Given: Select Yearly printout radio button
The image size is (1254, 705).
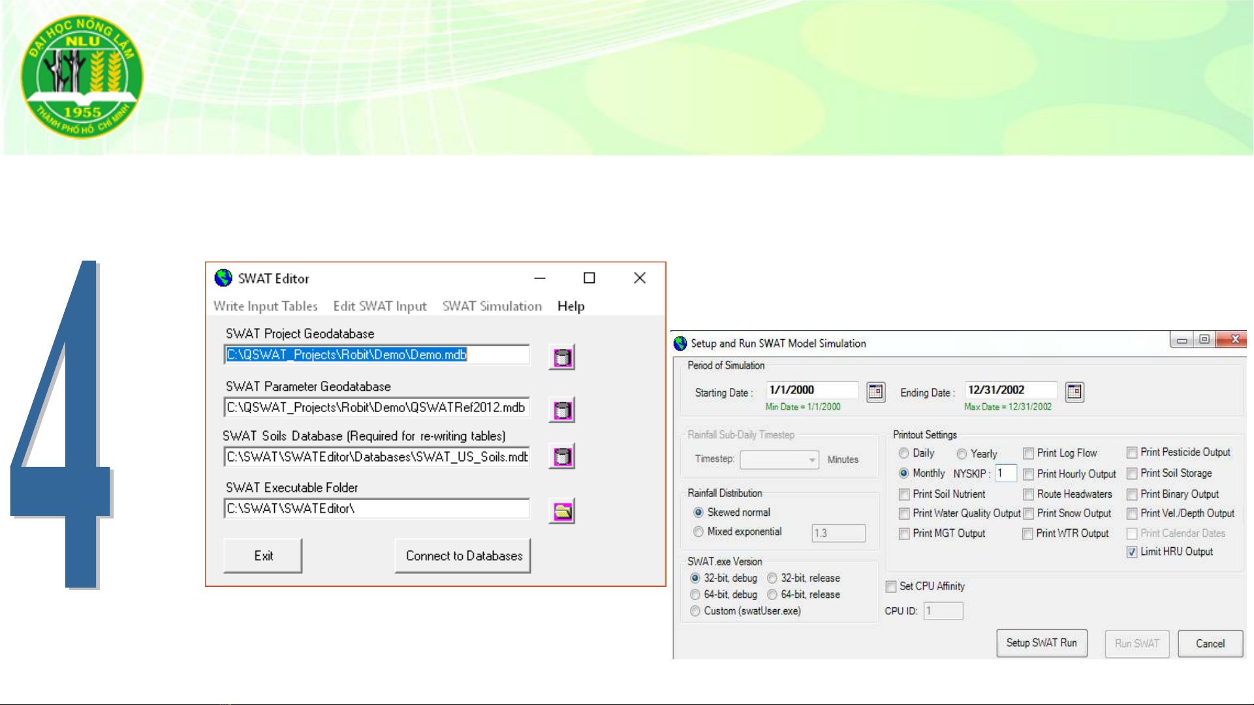Looking at the screenshot, I should [962, 454].
